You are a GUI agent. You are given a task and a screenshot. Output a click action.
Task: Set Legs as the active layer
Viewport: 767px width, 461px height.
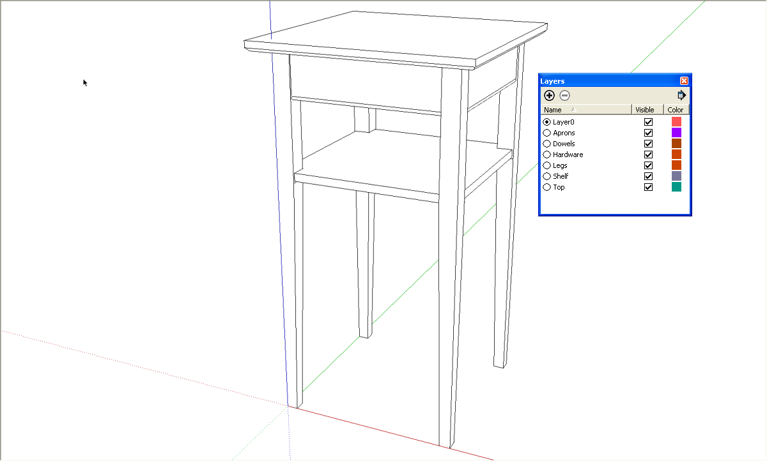click(546, 165)
